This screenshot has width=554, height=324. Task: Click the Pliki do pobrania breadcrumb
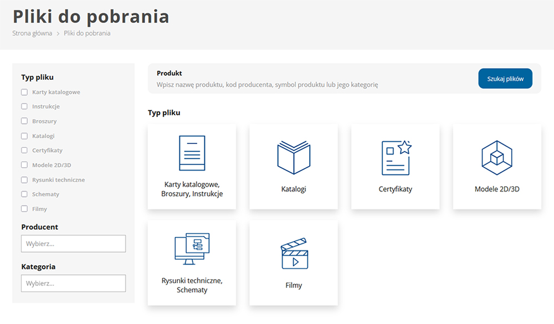point(86,33)
